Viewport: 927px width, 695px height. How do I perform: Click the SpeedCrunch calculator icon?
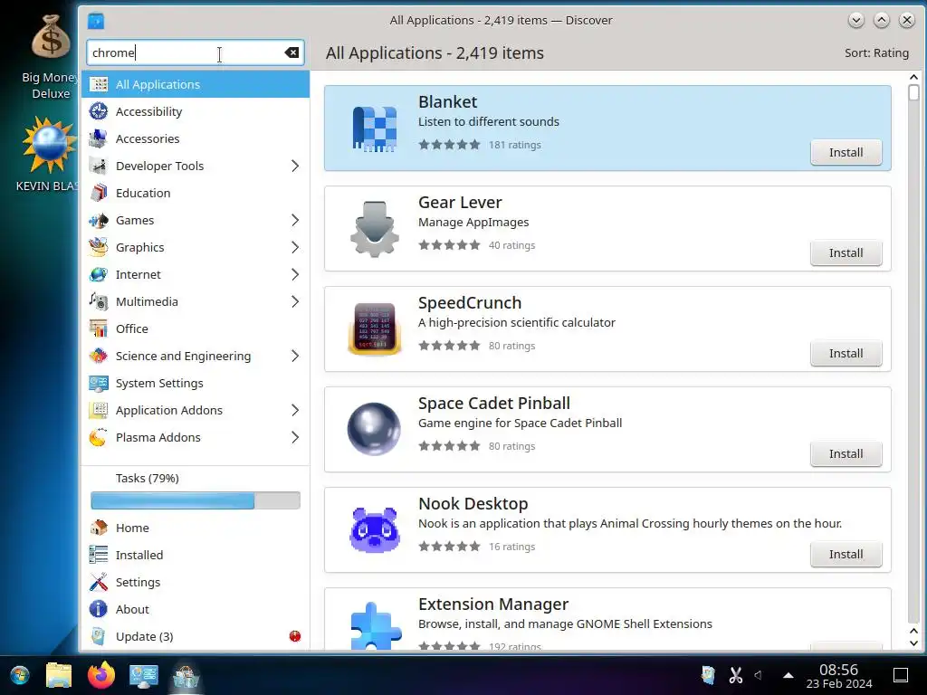click(x=375, y=328)
